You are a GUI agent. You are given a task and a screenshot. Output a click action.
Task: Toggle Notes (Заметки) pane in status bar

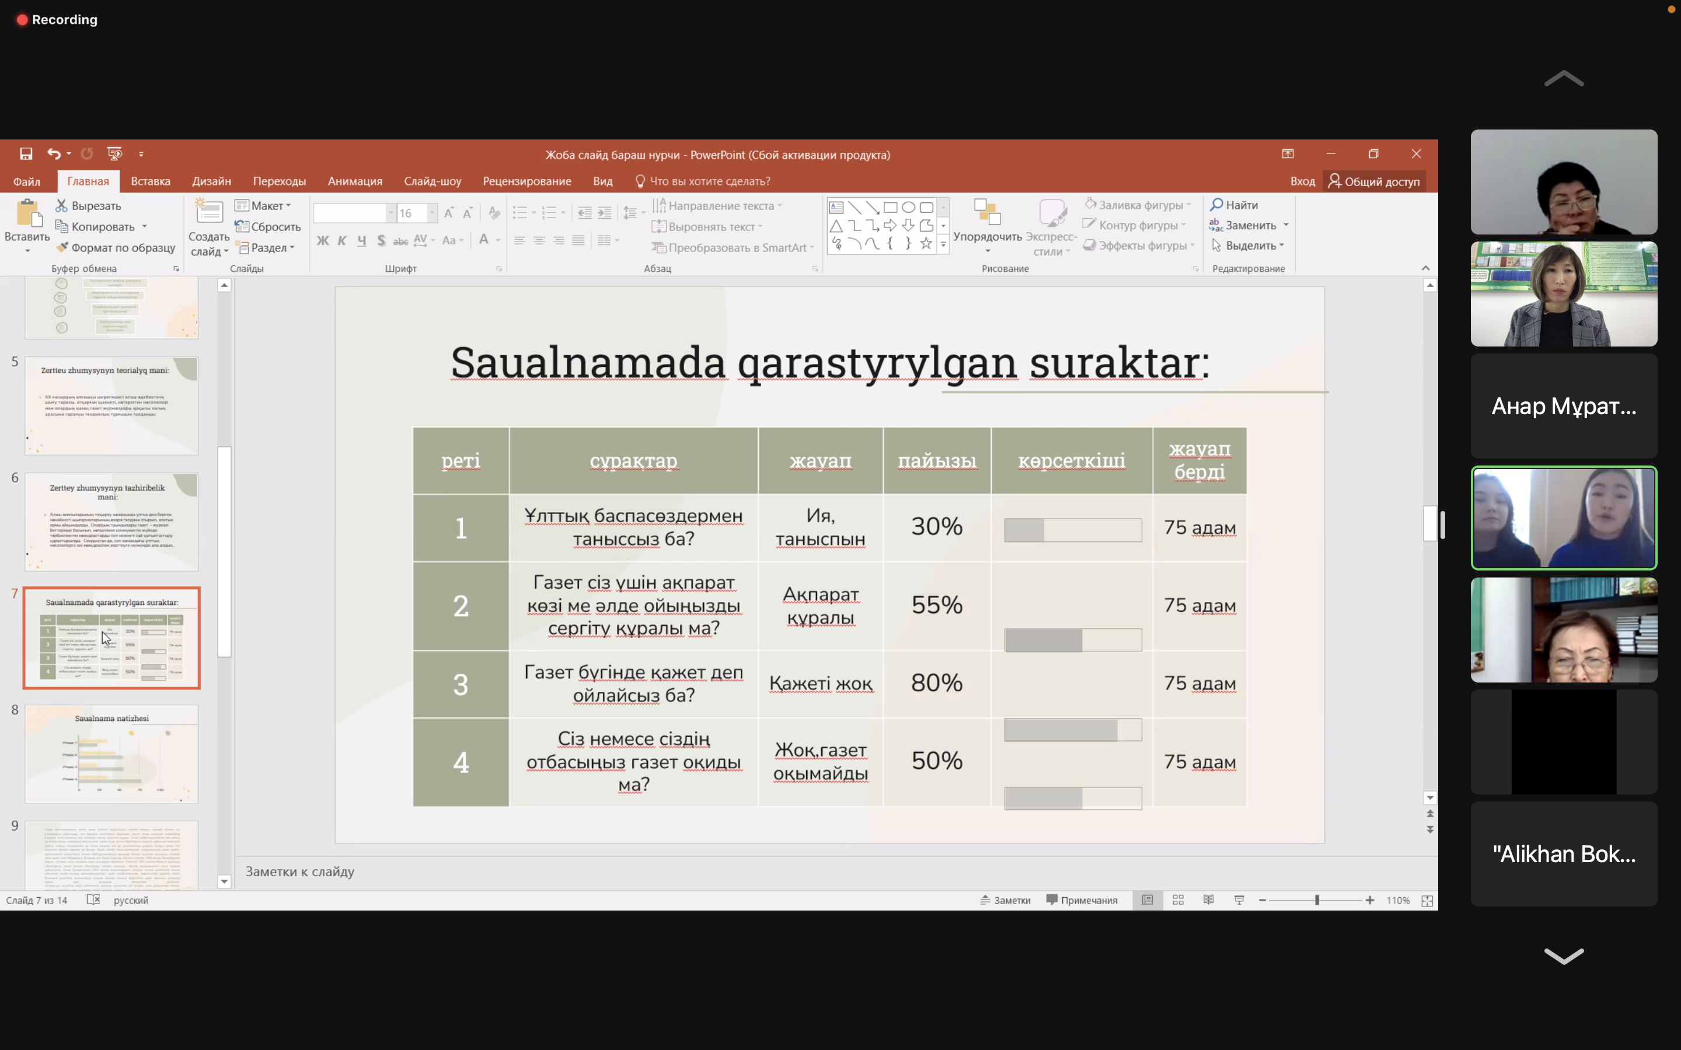[1005, 900]
